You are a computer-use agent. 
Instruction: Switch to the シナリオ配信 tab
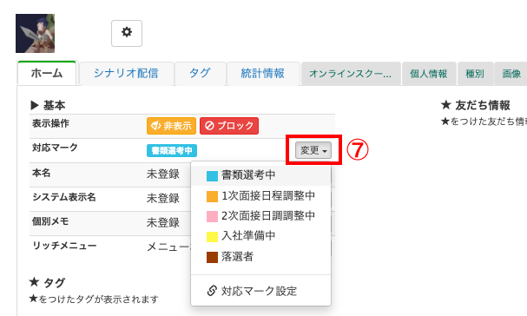[x=126, y=73]
